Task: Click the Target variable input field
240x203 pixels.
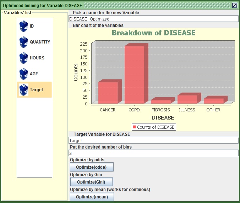Action: 153,140
